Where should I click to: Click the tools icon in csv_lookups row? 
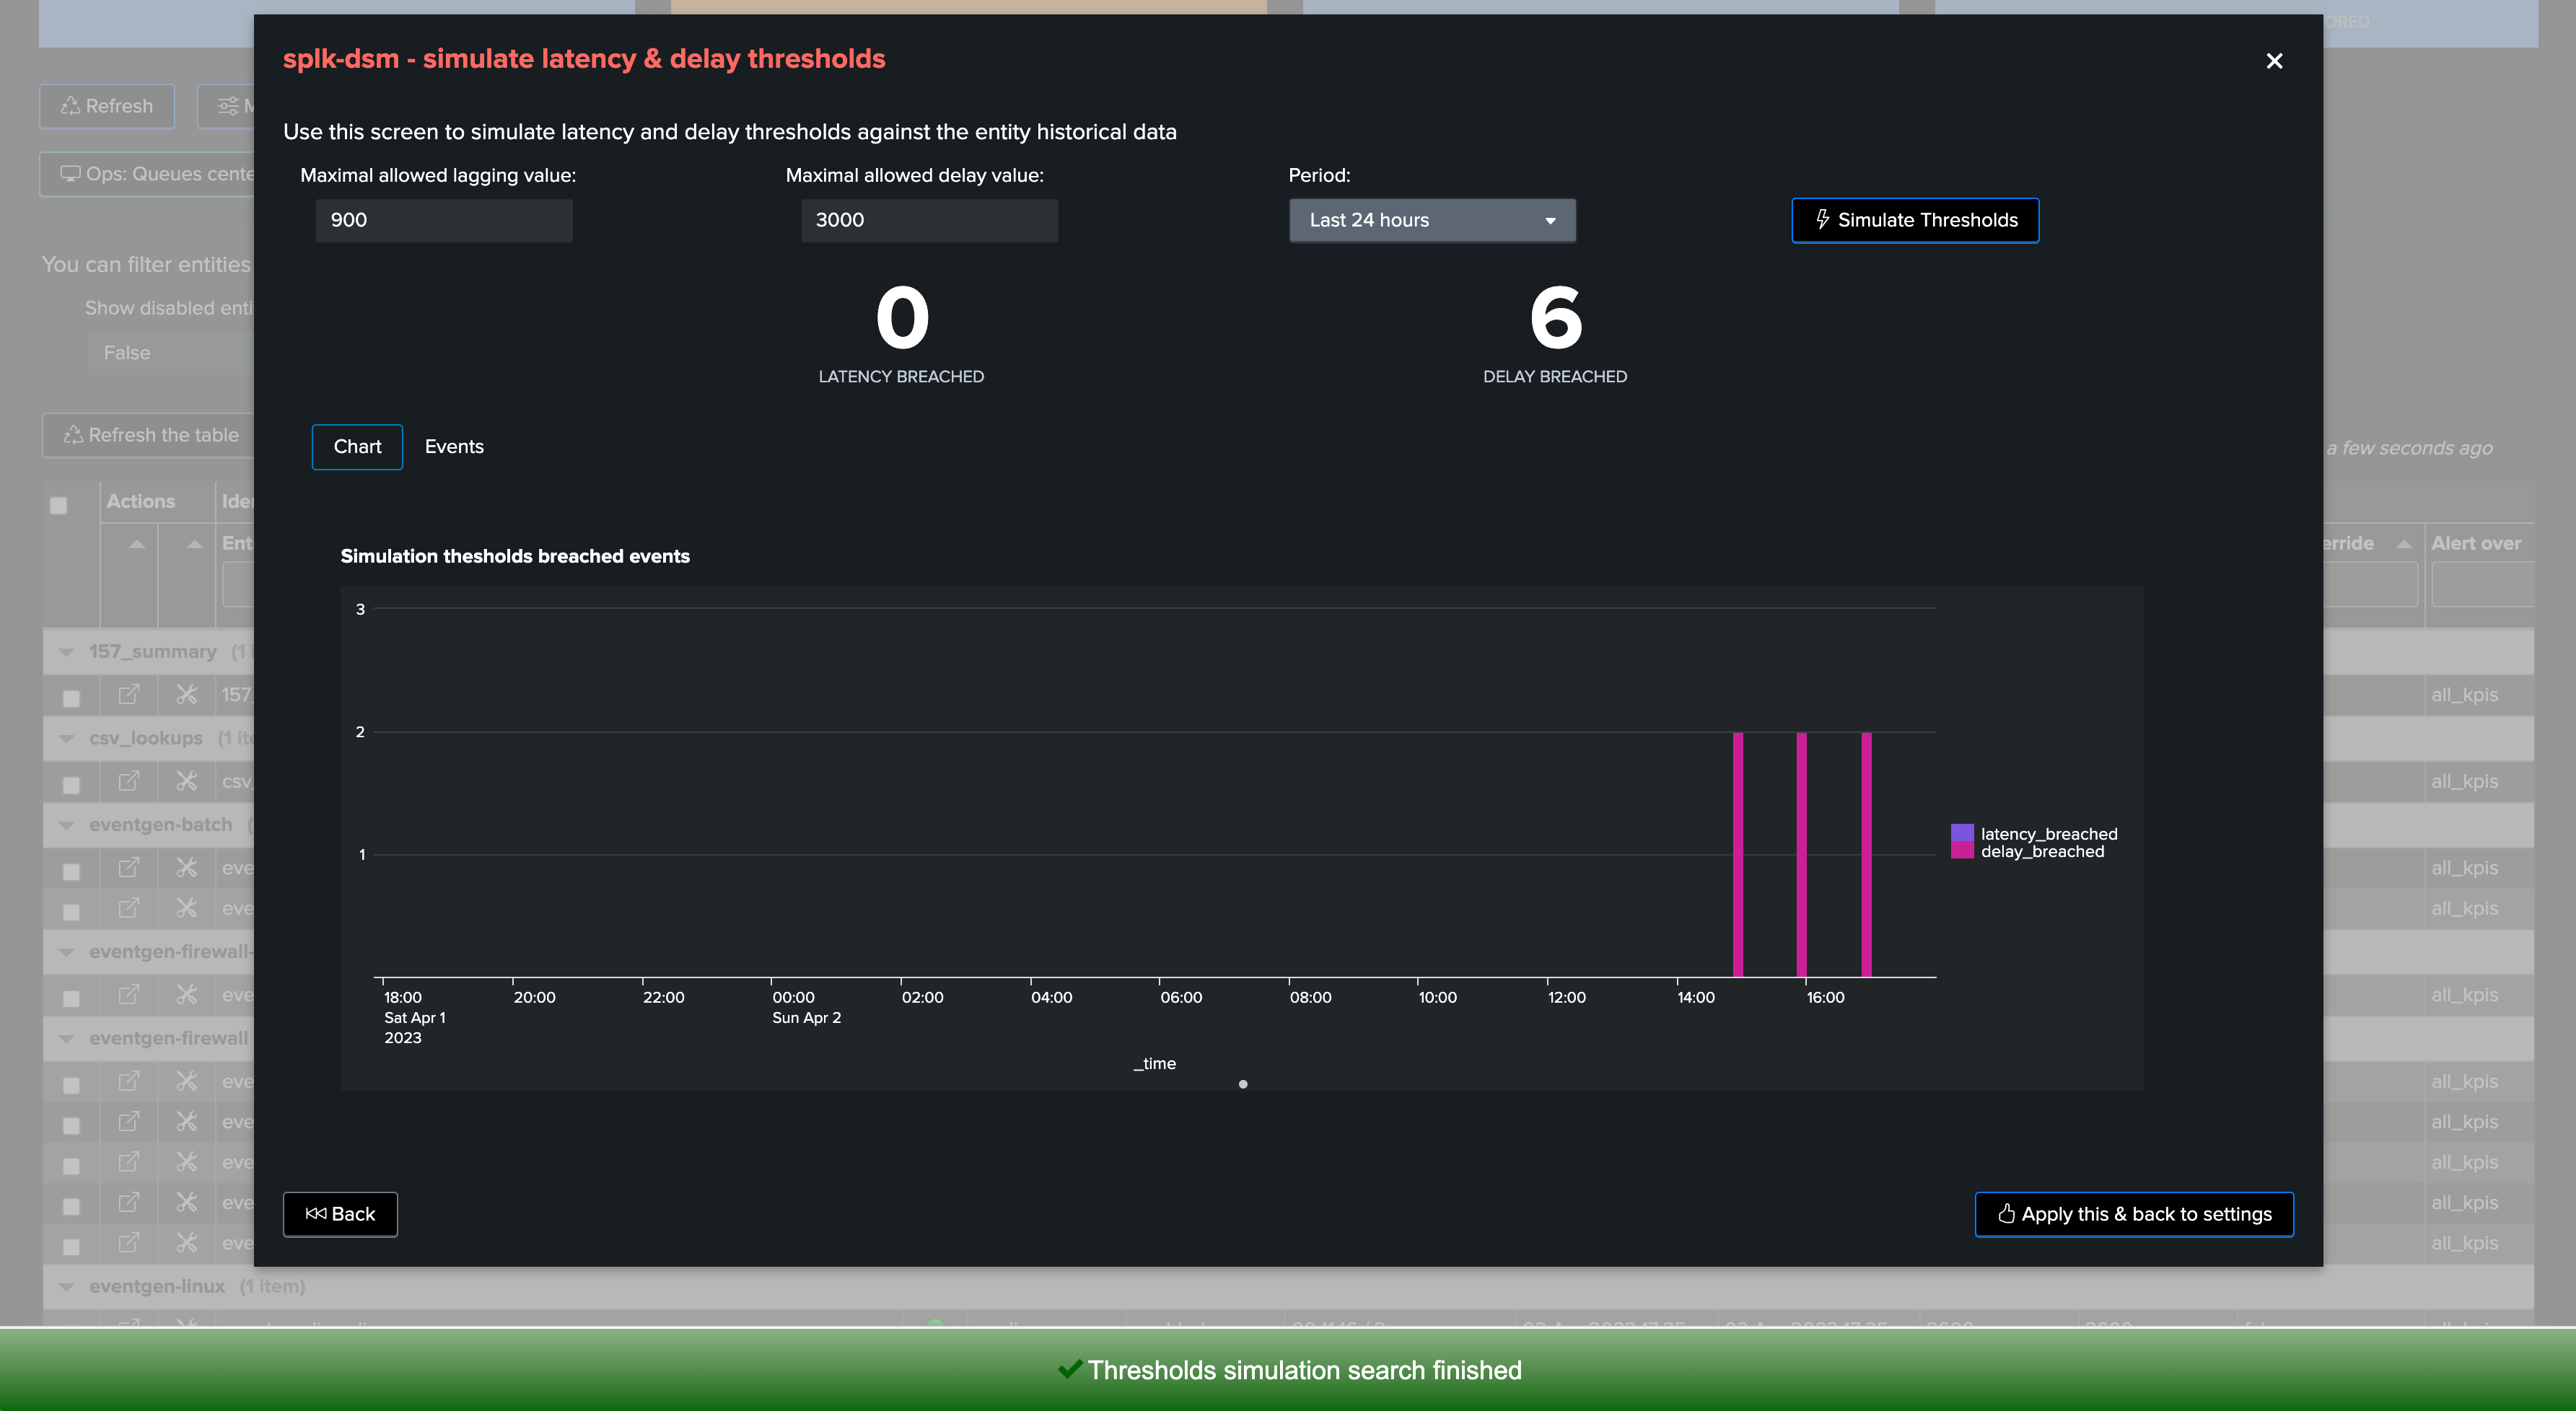click(187, 781)
